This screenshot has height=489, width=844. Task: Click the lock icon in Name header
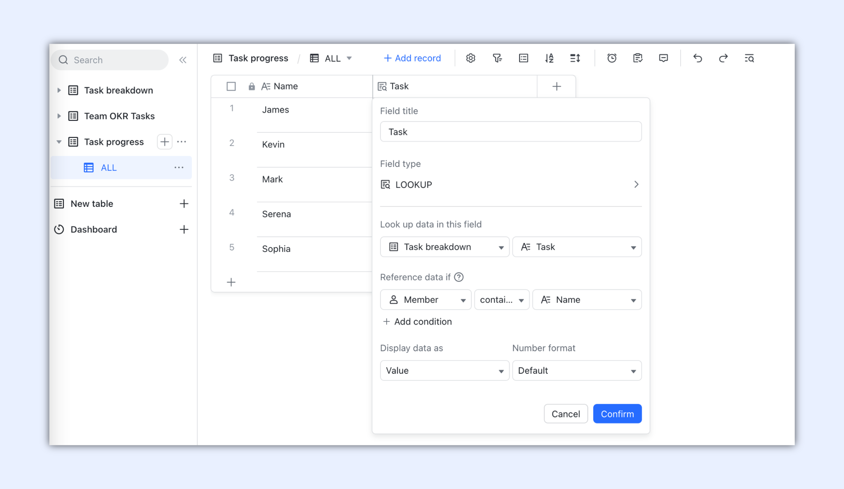click(251, 87)
